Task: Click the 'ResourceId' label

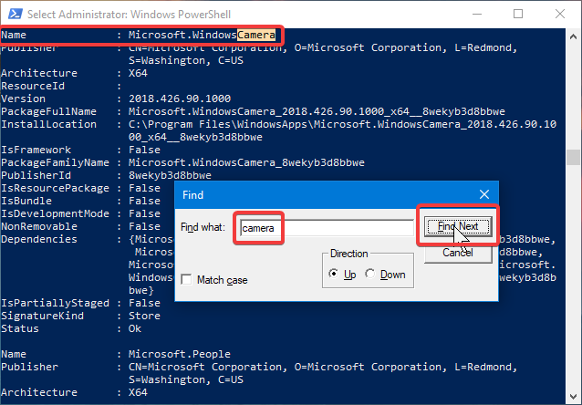Action: [x=33, y=86]
